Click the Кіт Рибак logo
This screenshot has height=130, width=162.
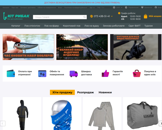[16, 16]
